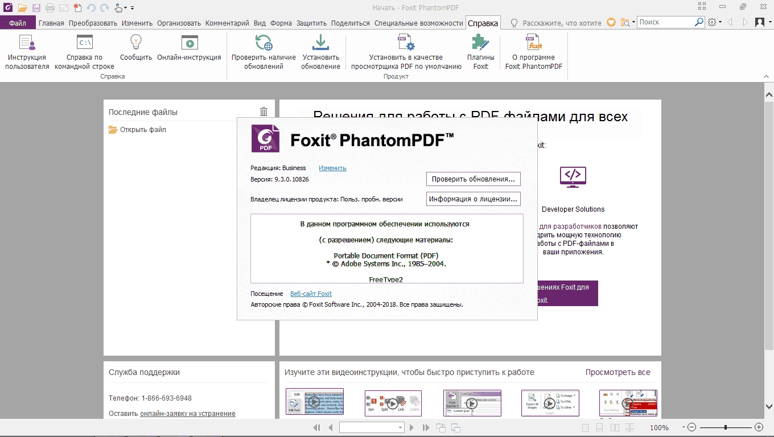Expand the quick access toolbar customize arrow

tap(133, 8)
